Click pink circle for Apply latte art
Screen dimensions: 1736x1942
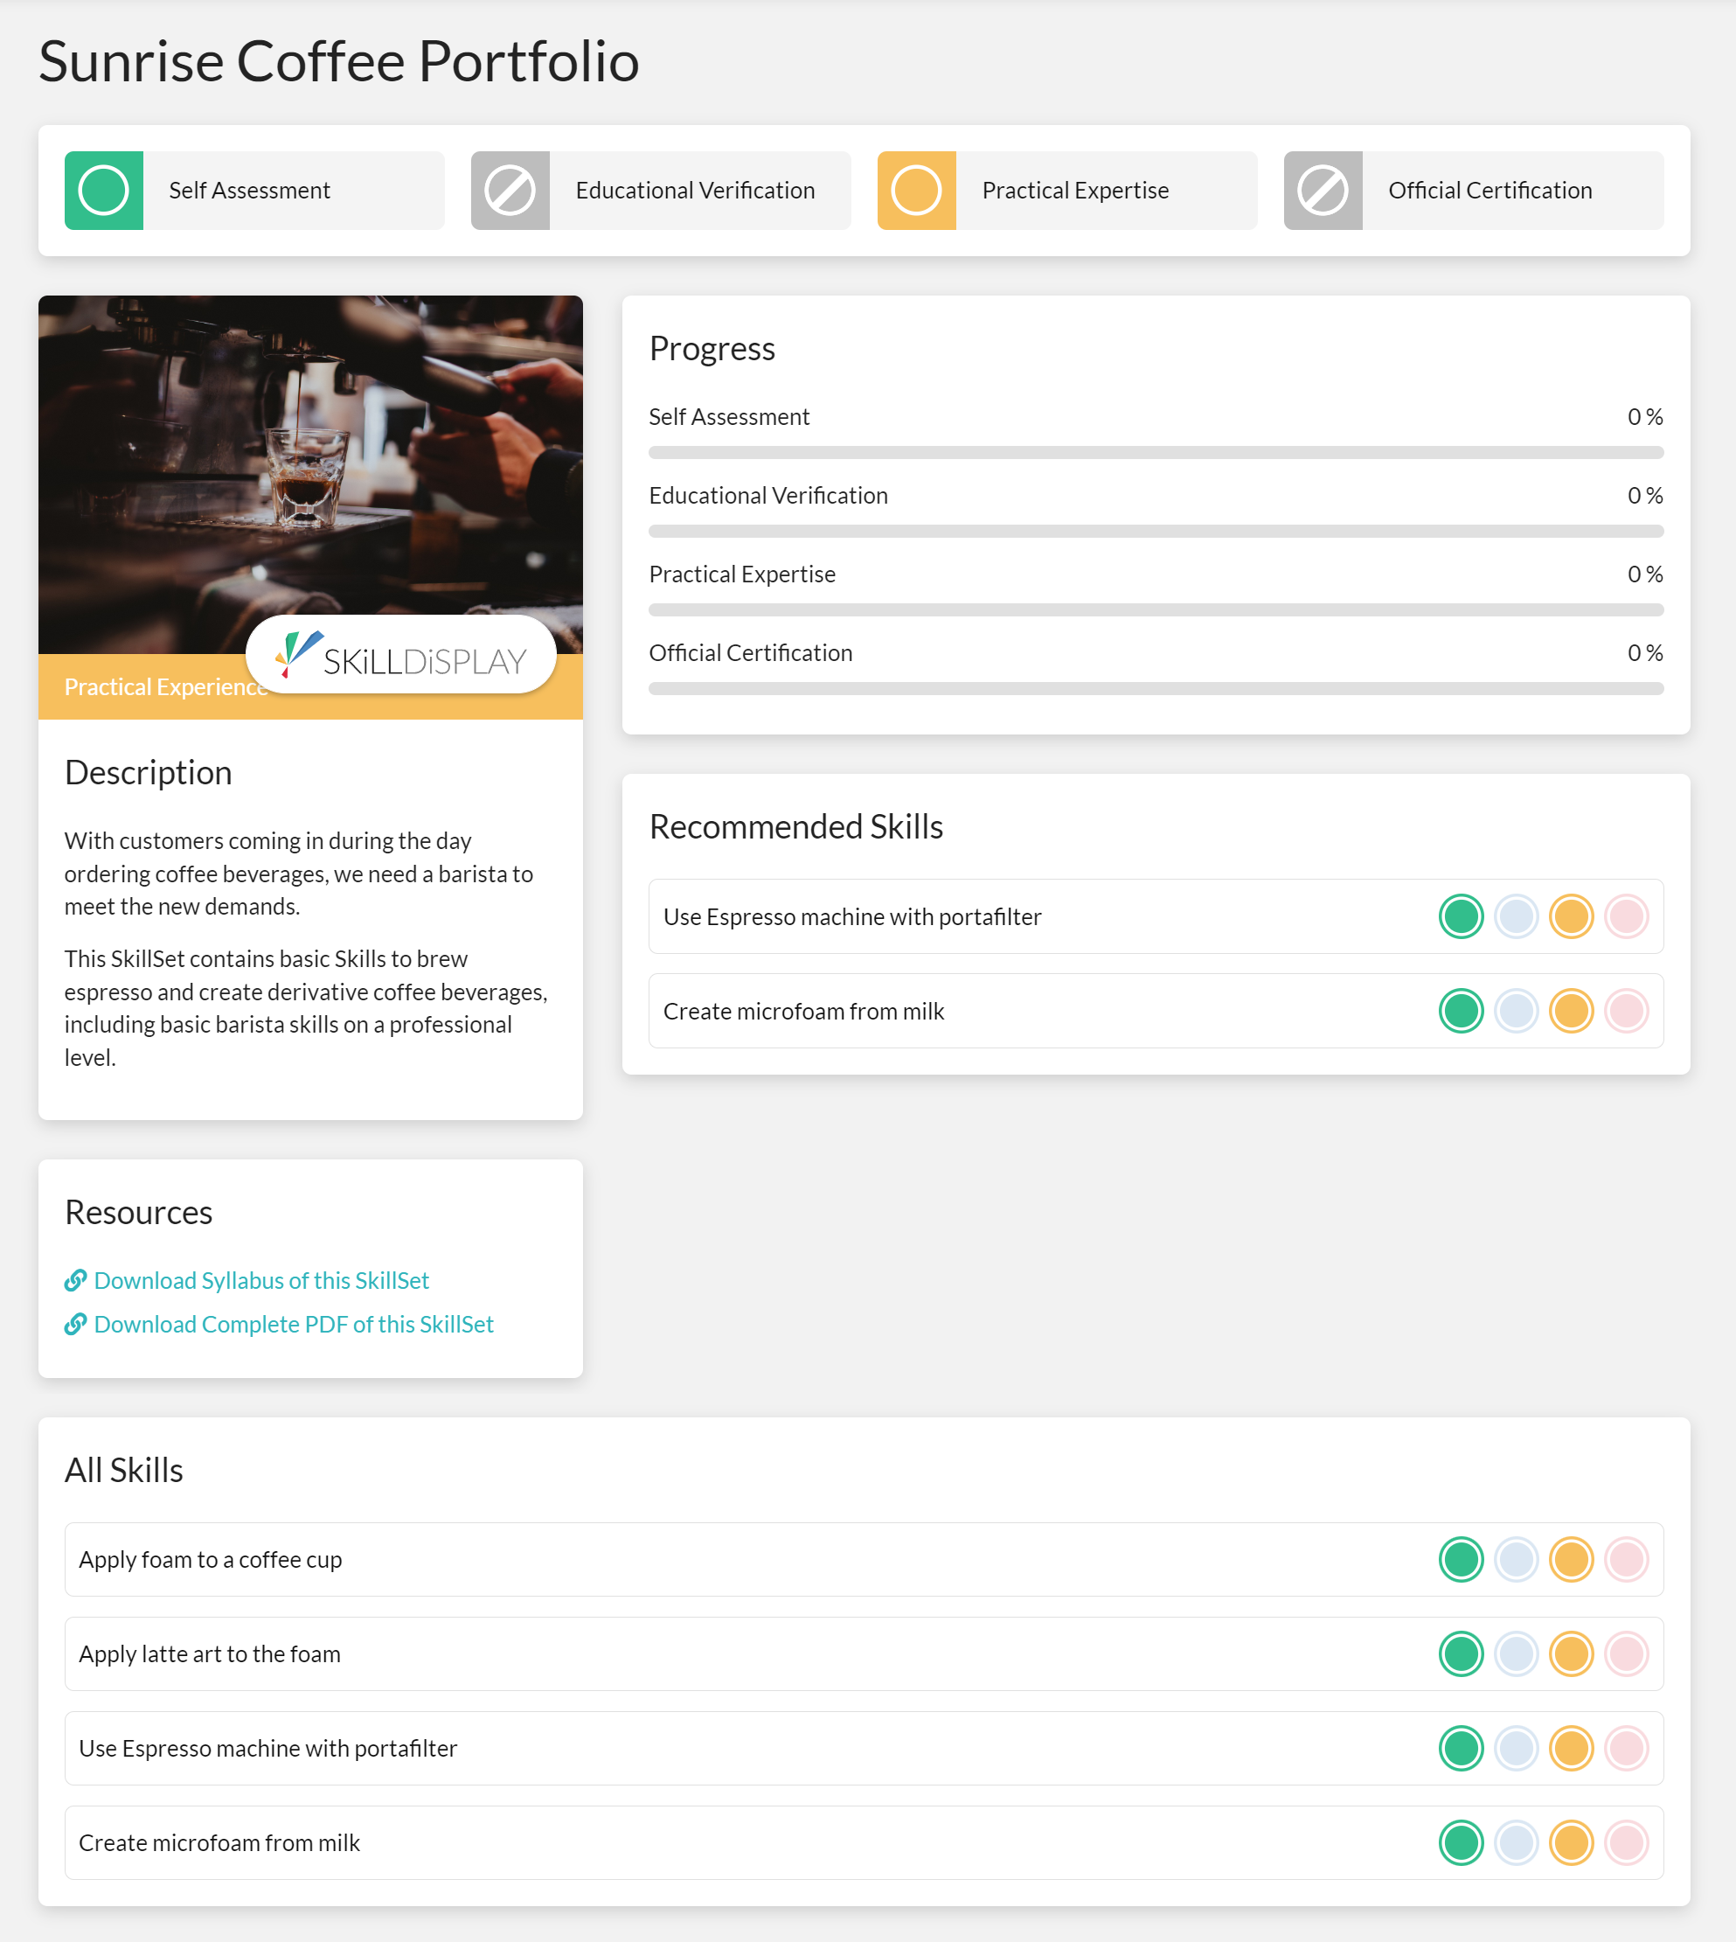click(x=1627, y=1653)
